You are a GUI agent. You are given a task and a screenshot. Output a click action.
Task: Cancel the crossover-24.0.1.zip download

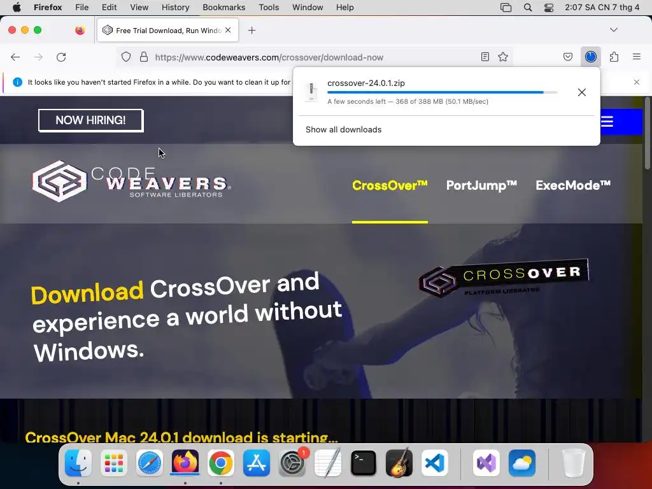pos(582,92)
